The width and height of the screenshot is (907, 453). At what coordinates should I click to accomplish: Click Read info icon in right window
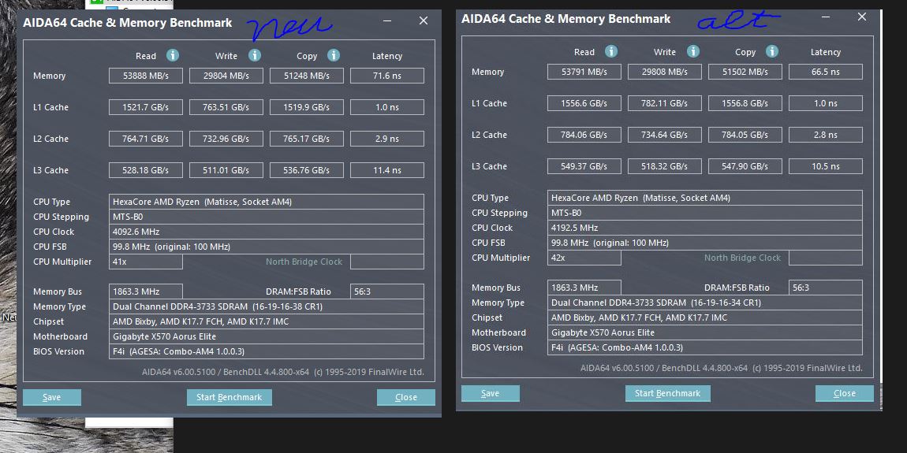610,51
